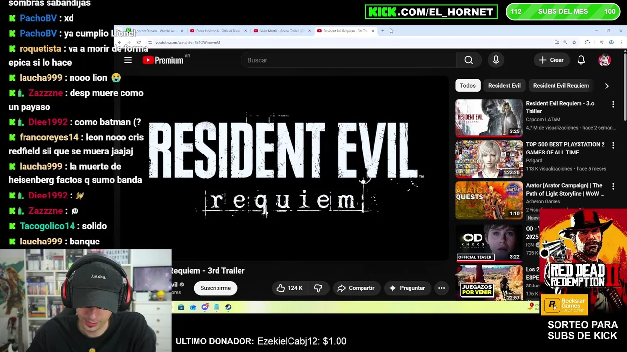Open options for TOP 500 BEST PLAYSTATION 2 video
The height and width of the screenshot is (352, 627).
[613, 145]
